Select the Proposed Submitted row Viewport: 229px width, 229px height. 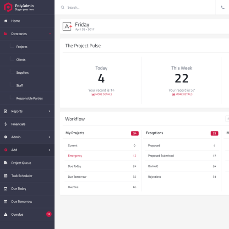182,156
